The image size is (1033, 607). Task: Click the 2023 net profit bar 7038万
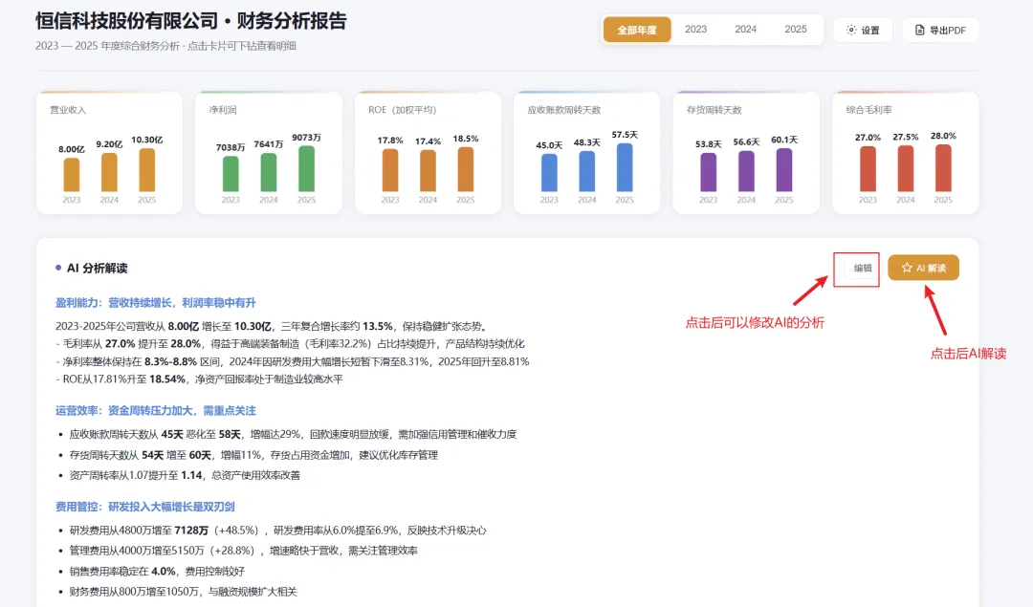click(x=231, y=174)
